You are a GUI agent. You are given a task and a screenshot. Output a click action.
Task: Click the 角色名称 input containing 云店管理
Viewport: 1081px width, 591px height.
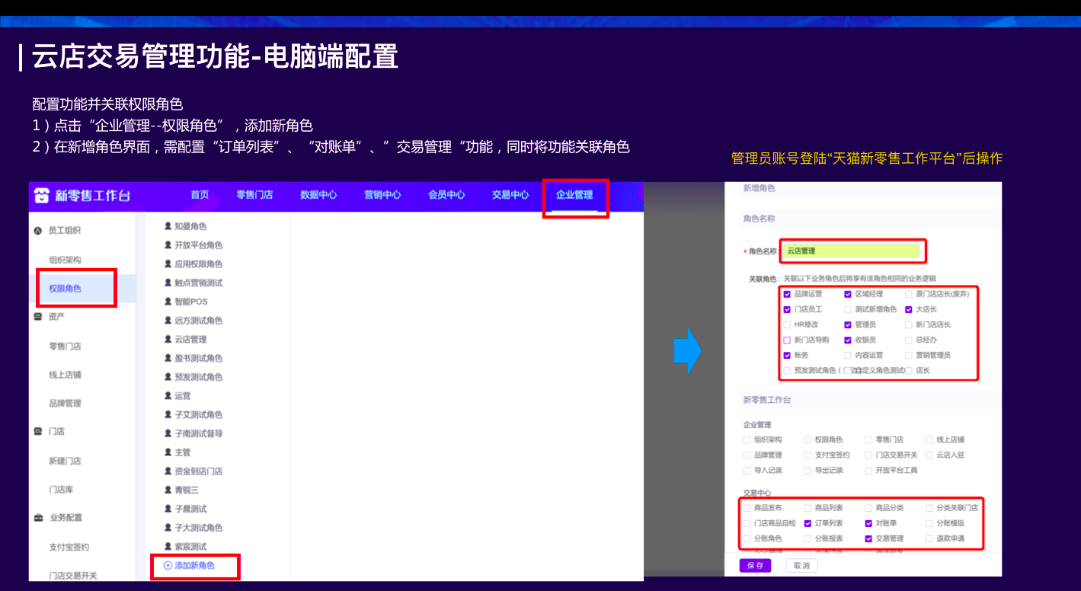pos(852,251)
